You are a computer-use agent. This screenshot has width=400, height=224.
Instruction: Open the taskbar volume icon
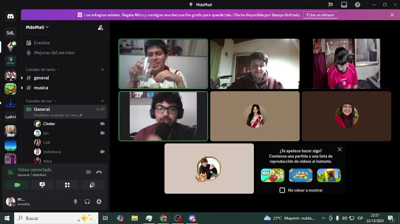tap(345, 218)
